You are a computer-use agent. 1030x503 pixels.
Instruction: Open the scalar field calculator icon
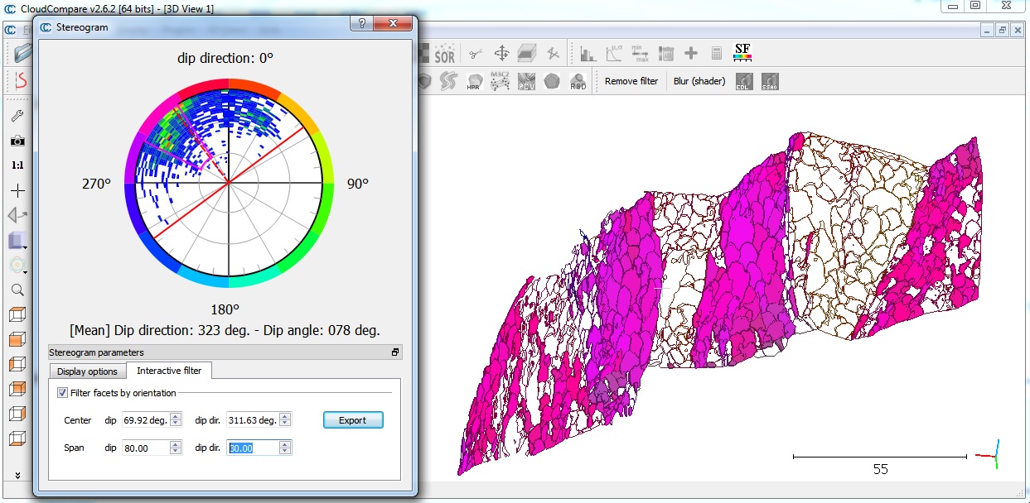click(717, 54)
